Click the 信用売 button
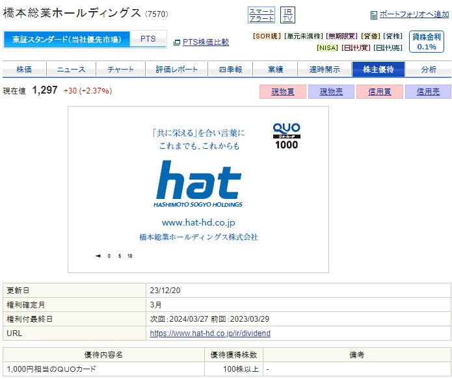The height and width of the screenshot is (379, 452). [428, 92]
